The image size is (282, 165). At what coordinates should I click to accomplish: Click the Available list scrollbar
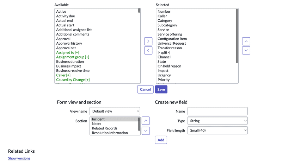pyautogui.click(x=139, y=11)
